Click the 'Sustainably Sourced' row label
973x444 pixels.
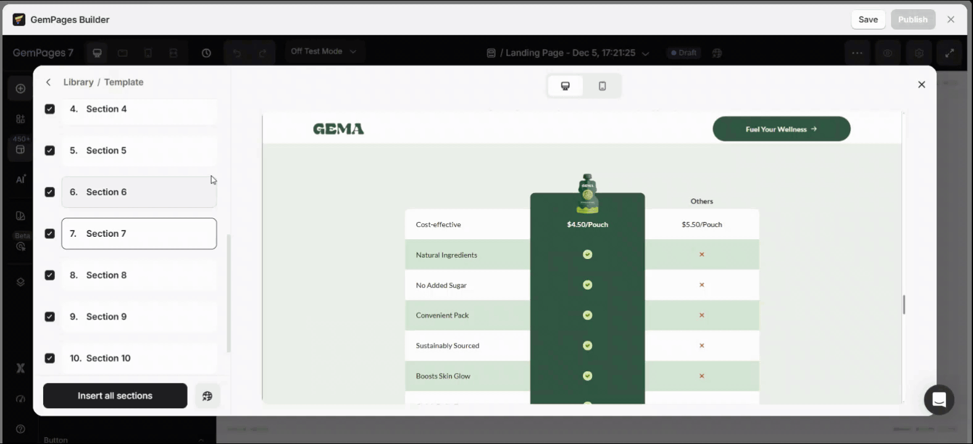click(448, 346)
